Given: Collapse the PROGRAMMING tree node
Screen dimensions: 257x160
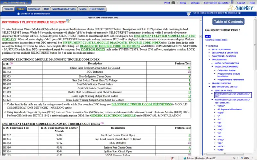Looking at the screenshot, I should [209, 60].
